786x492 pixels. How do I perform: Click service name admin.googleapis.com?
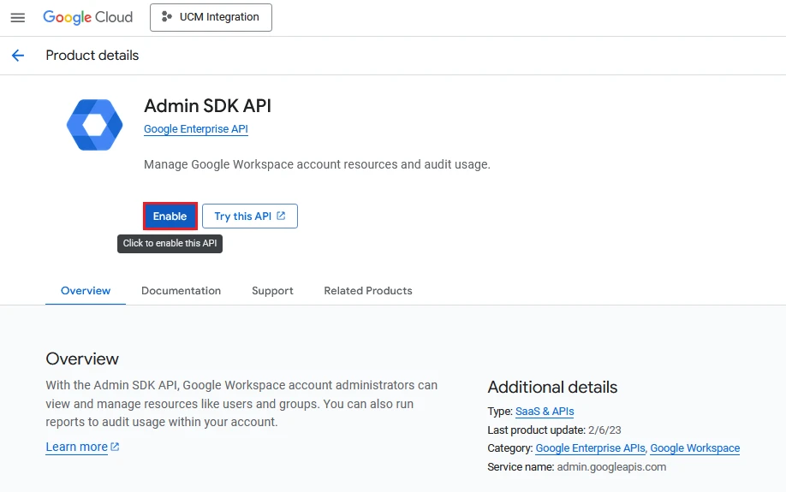pyautogui.click(x=611, y=466)
